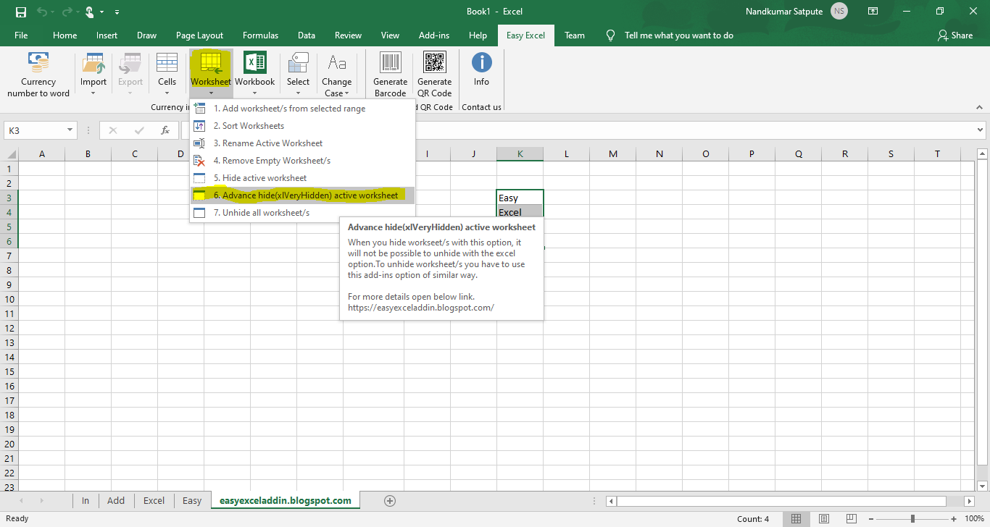
Task: Click Generate QR Code icon
Action: point(435,63)
